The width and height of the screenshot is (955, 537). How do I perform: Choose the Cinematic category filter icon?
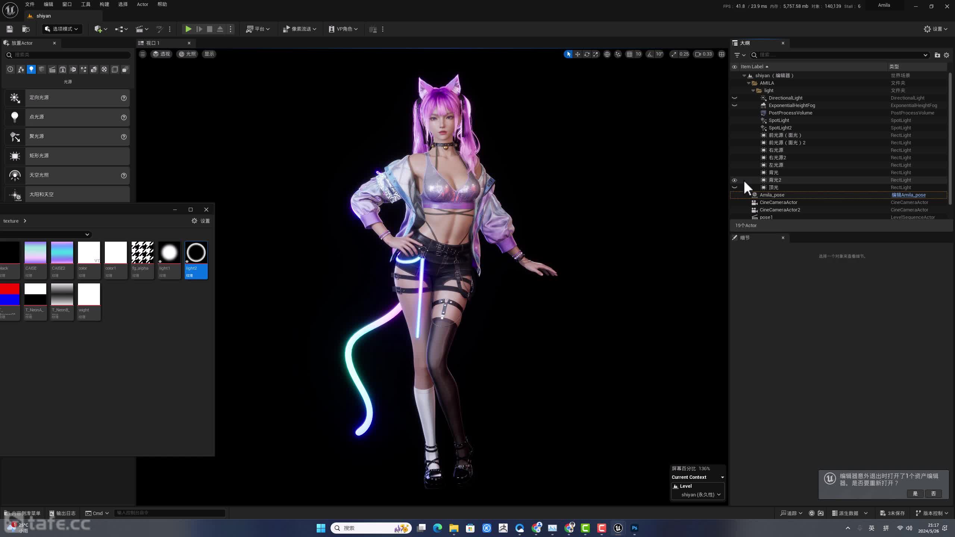tap(52, 69)
